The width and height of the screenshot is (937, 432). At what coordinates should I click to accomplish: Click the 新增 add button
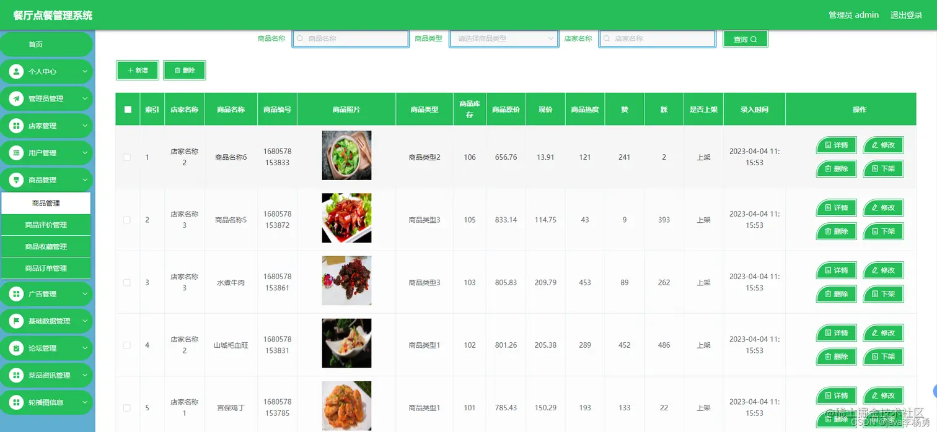tap(138, 71)
